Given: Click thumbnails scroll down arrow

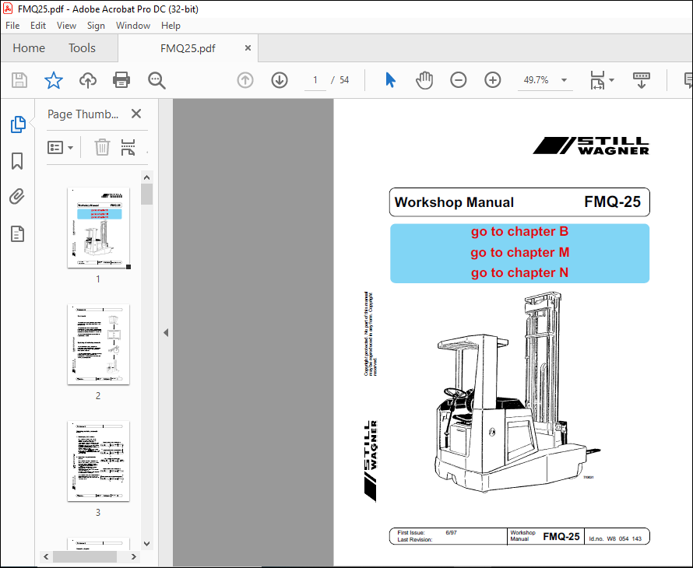Looking at the screenshot, I should click(146, 544).
